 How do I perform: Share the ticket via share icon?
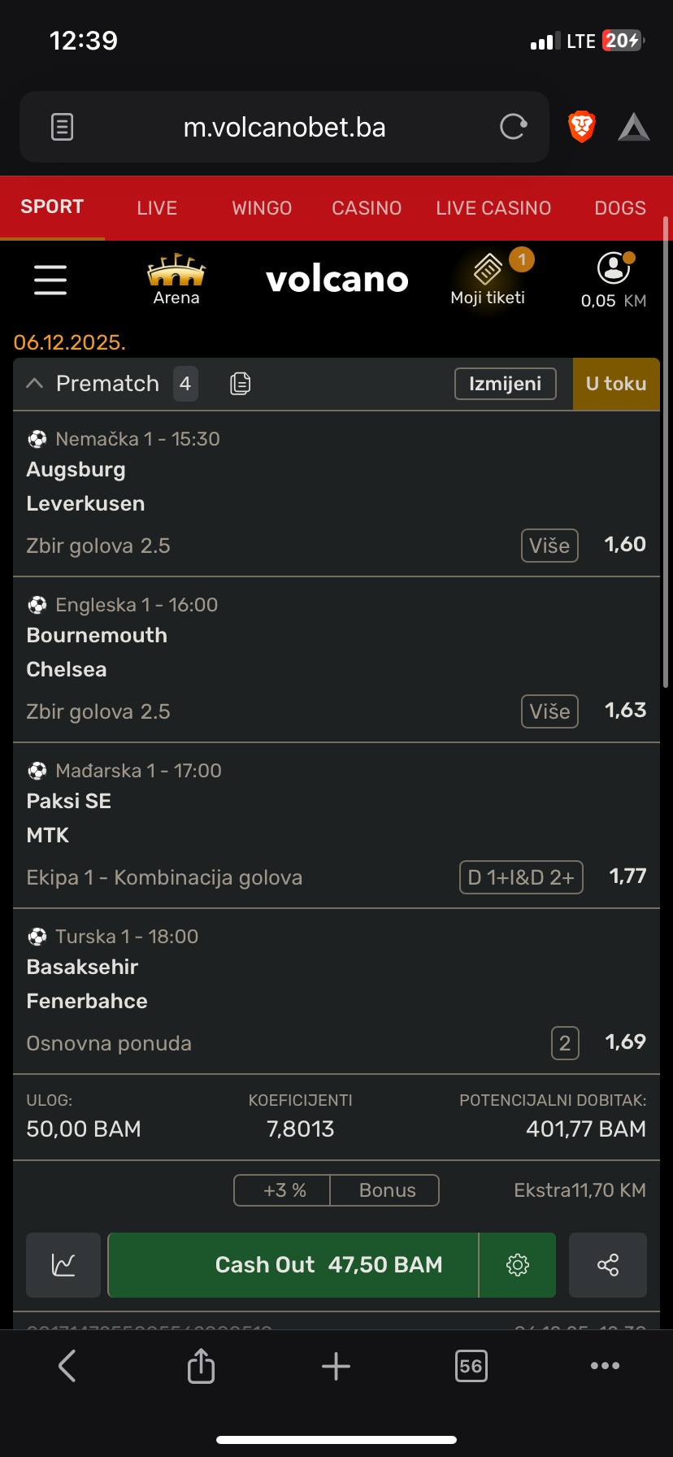click(608, 1265)
